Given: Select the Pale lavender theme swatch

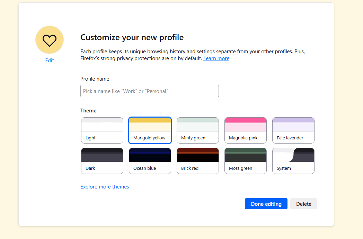Looking at the screenshot, I should (293, 130).
